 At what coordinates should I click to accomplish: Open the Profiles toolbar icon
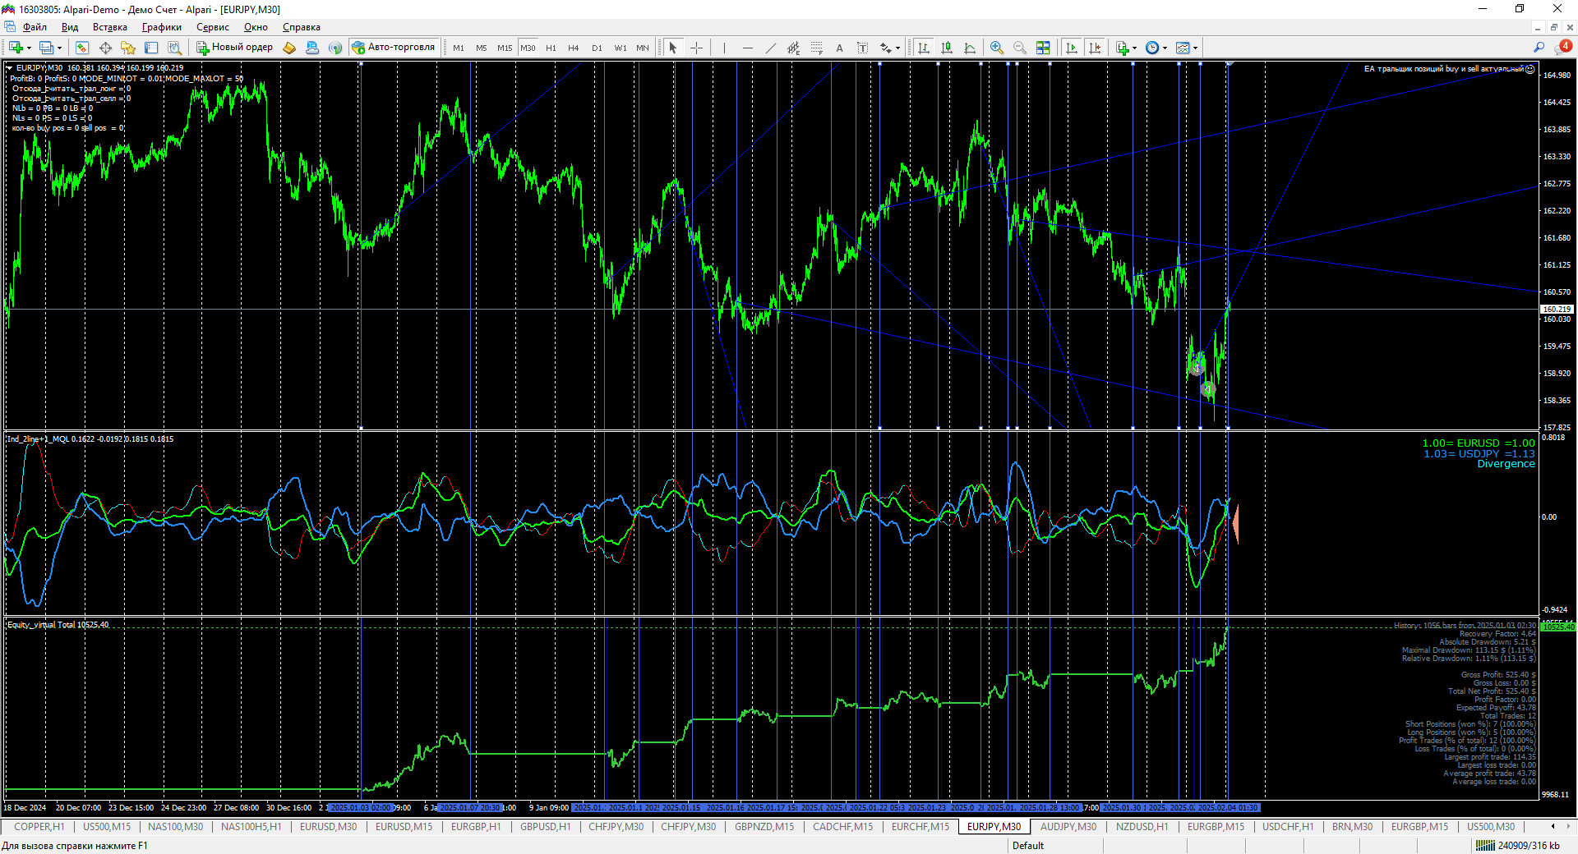point(46,48)
